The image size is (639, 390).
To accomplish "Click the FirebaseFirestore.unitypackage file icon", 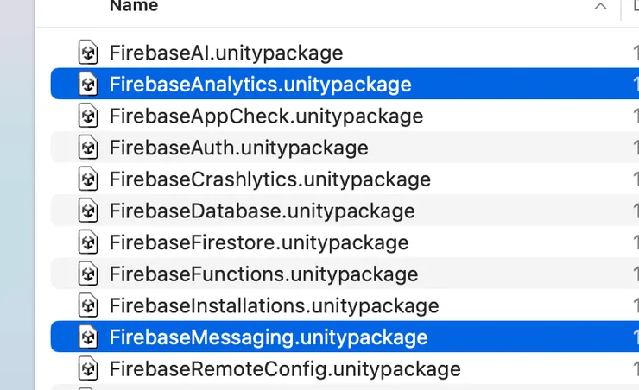I will tap(87, 242).
